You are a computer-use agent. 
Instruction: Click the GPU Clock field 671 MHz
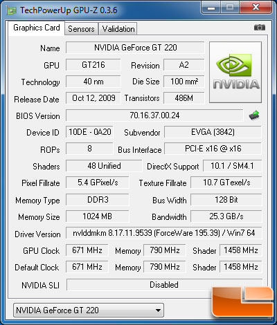(x=87, y=250)
